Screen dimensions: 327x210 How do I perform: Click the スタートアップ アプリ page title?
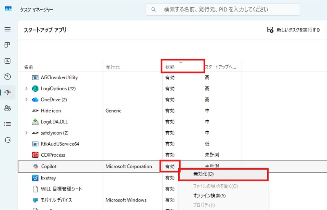click(45, 30)
